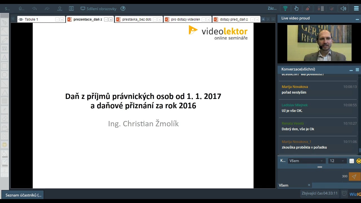Send the chat message with paper plane
Viewport: 361px width, 203px height.
point(355,176)
